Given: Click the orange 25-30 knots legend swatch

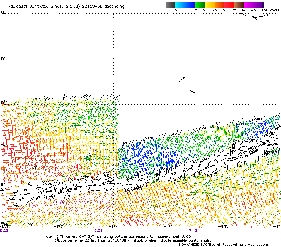Looking at the screenshot, I should [219, 5].
